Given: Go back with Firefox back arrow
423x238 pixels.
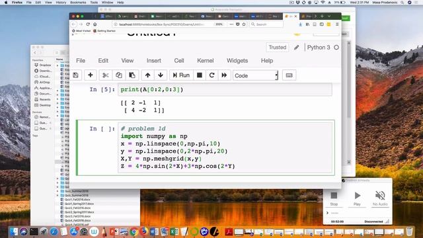Looking at the screenshot, I should tap(74, 24).
